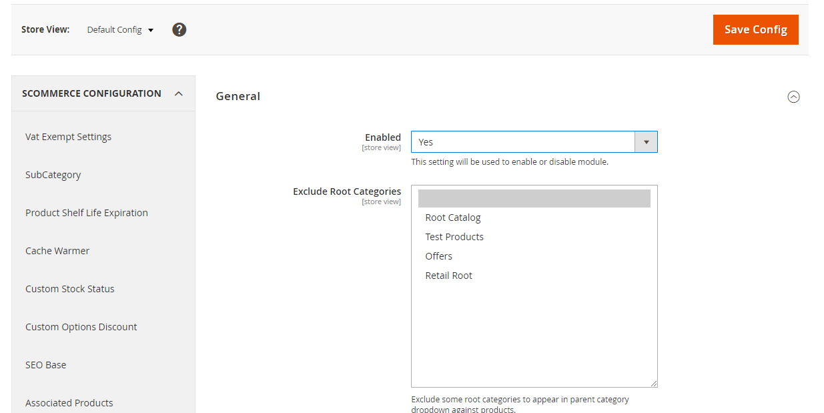This screenshot has height=413, width=824.
Task: Pick Retail Root in the category list
Action: [449, 276]
